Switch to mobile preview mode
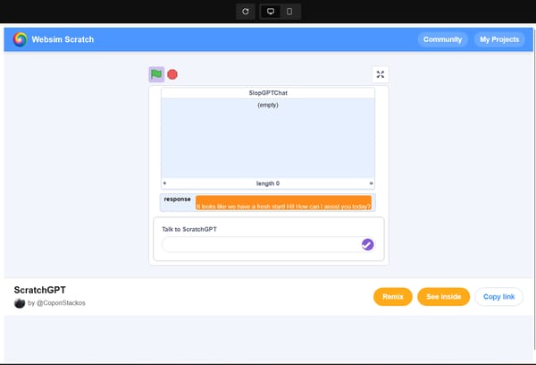The width and height of the screenshot is (536, 365). 289,12
